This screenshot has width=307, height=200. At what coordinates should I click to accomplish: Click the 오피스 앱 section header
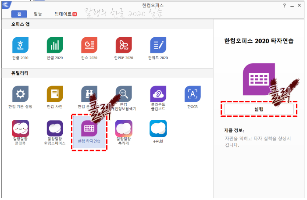click(20, 24)
